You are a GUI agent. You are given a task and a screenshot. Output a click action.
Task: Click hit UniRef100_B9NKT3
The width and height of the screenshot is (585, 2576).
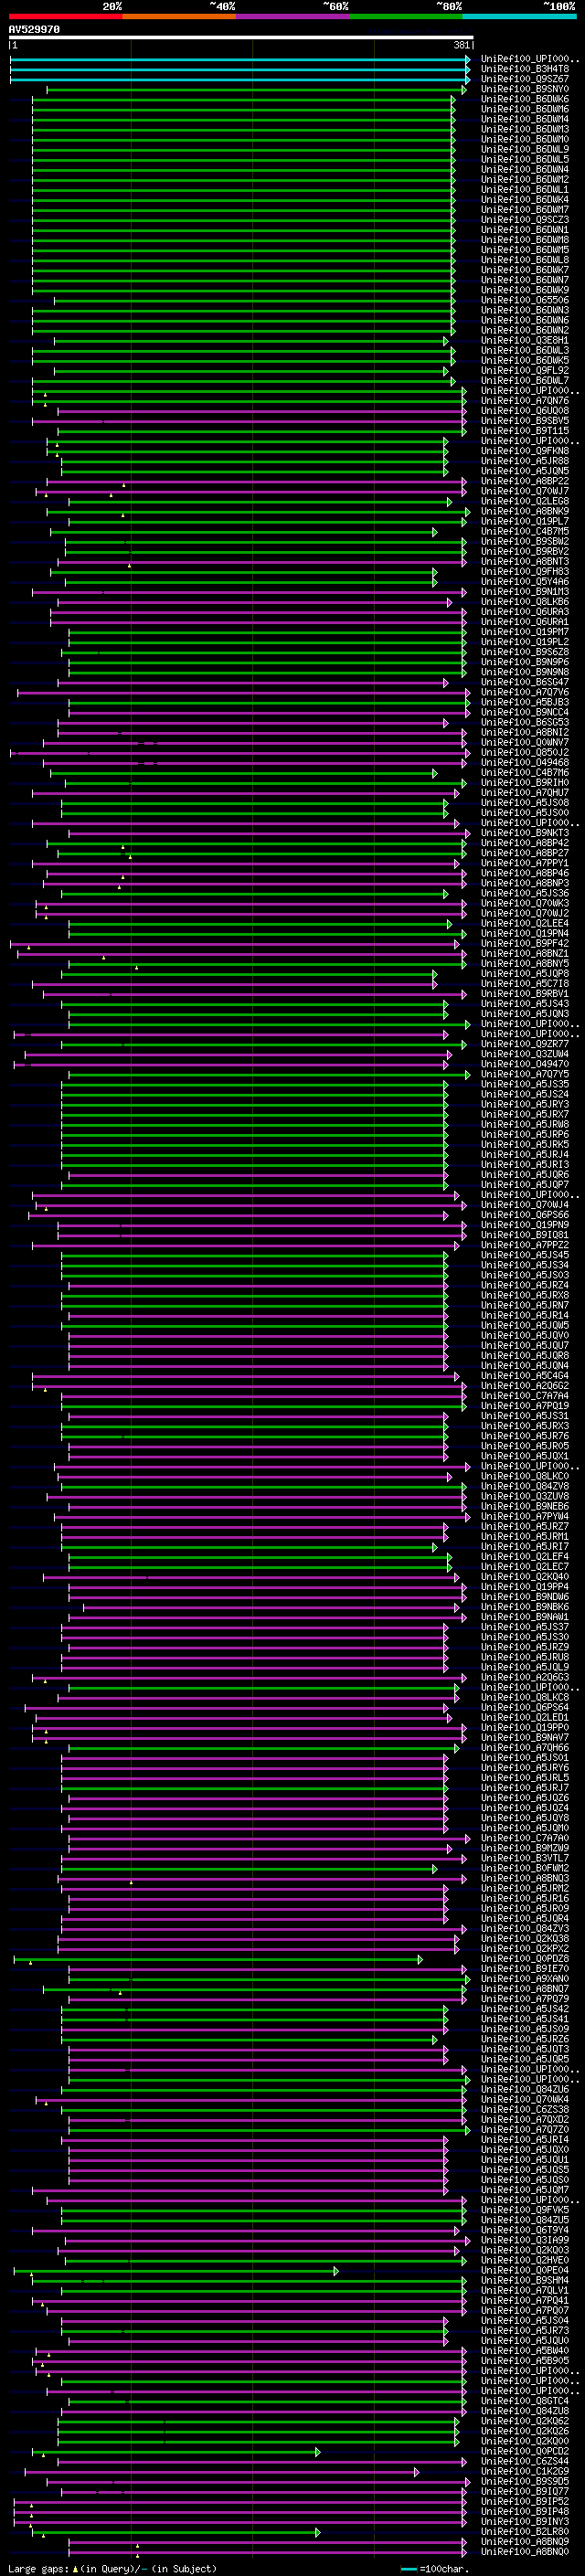point(525,833)
